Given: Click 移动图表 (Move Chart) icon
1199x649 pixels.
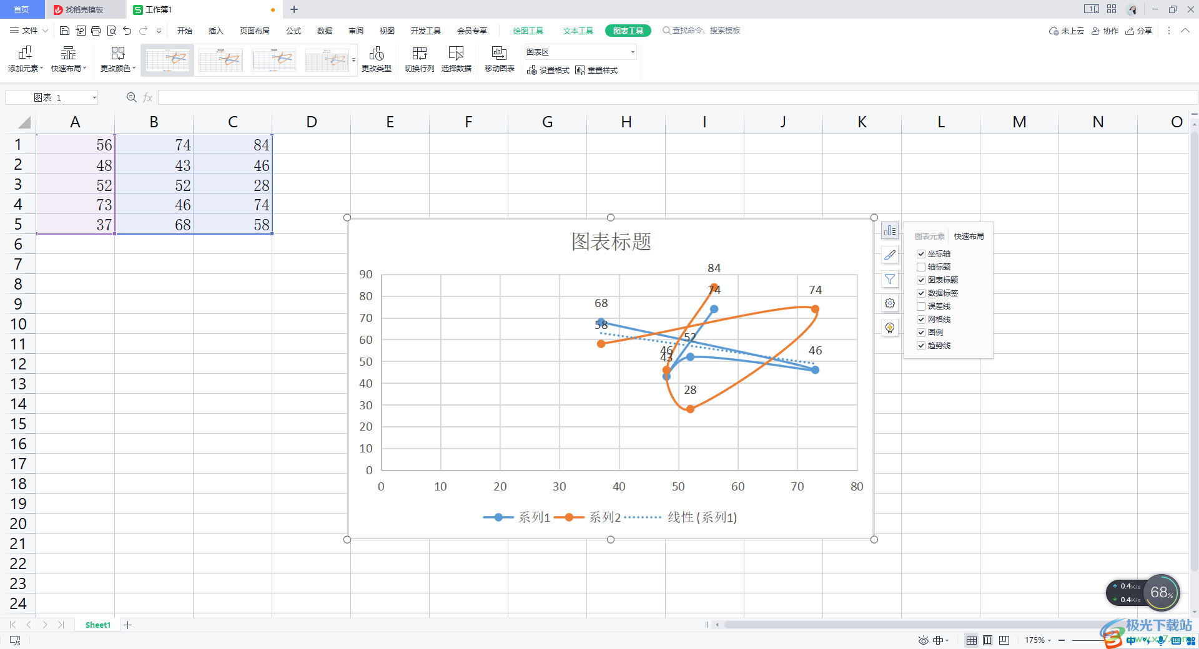Looking at the screenshot, I should [x=500, y=60].
